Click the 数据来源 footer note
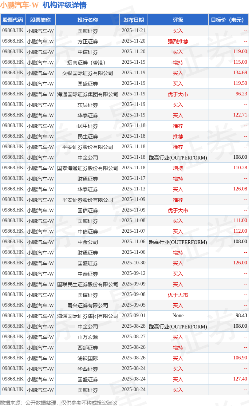The image size is (249, 406). (59, 403)
